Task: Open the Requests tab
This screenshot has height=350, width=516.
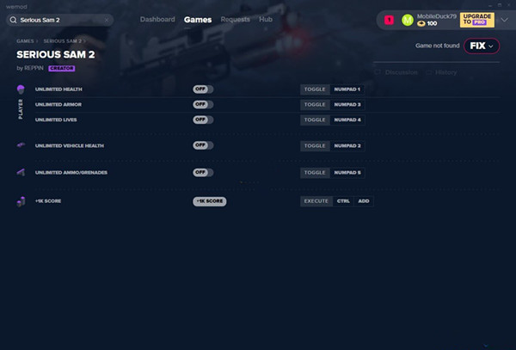Action: point(235,20)
